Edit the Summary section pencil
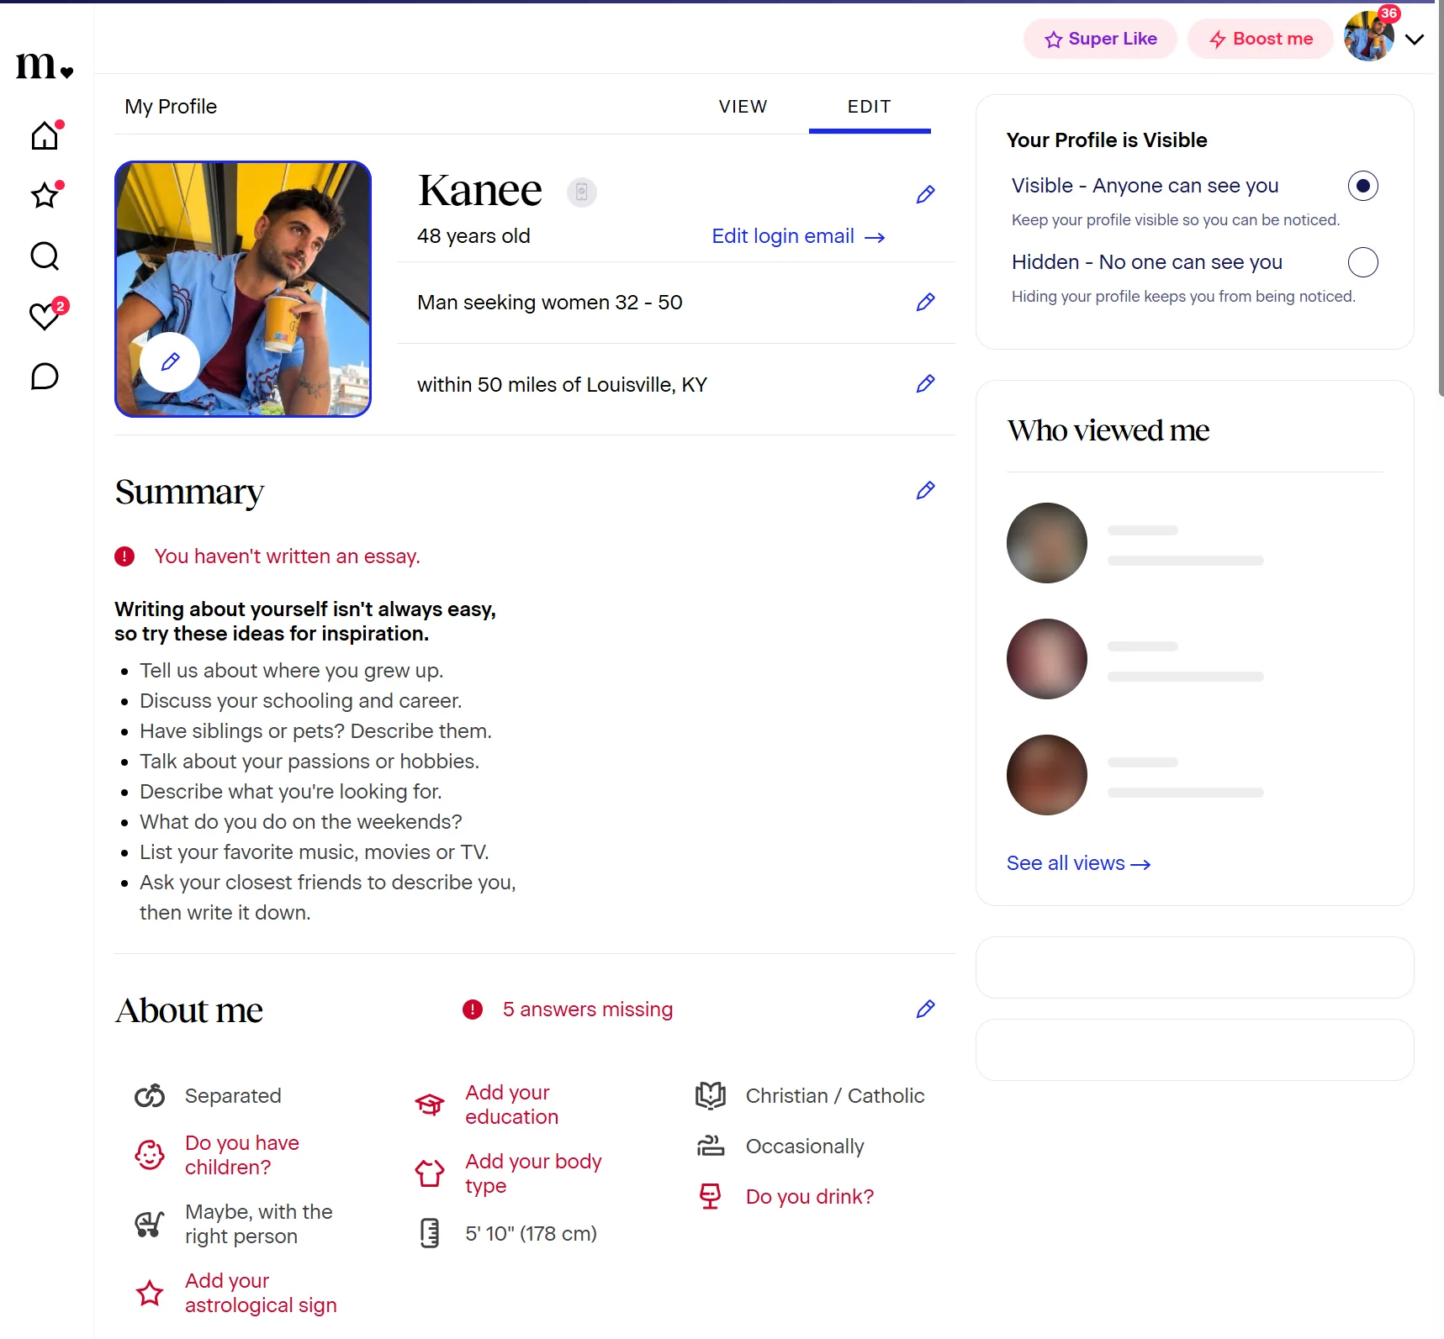Image resolution: width=1444 pixels, height=1339 pixels. click(x=925, y=490)
